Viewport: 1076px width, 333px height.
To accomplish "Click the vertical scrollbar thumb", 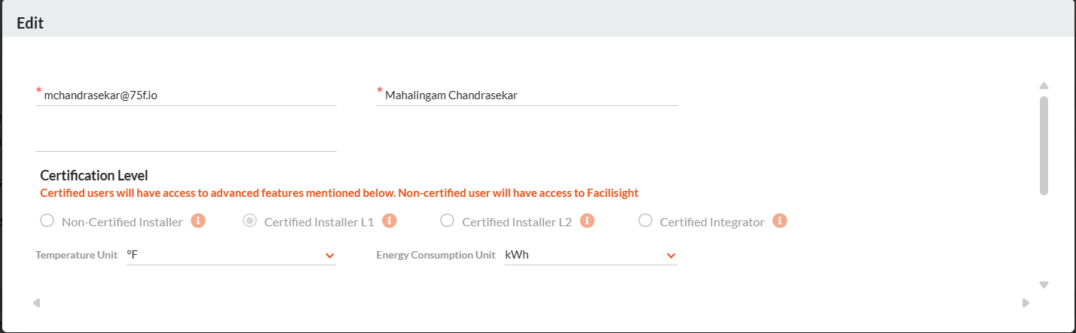I will pyautogui.click(x=1044, y=145).
